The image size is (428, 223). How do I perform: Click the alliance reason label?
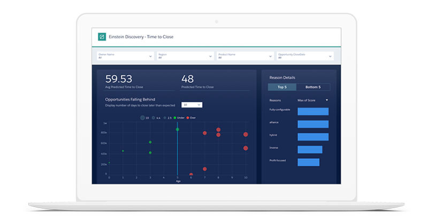[274, 122]
